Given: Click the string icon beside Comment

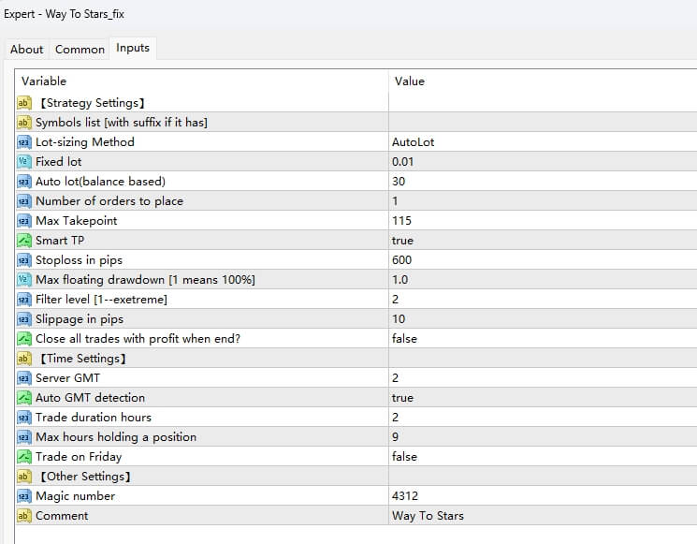Looking at the screenshot, I should click(24, 516).
